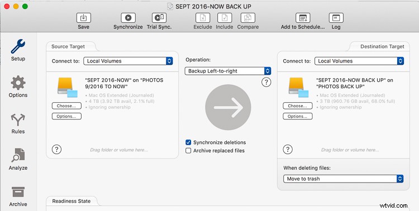Select the Source Target tab
419x211 pixels.
point(68,46)
